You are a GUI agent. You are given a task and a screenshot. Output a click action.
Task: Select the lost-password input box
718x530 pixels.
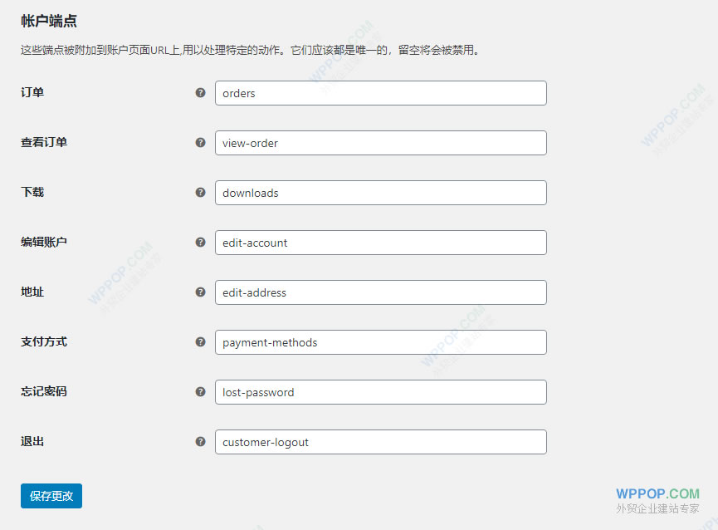(380, 392)
